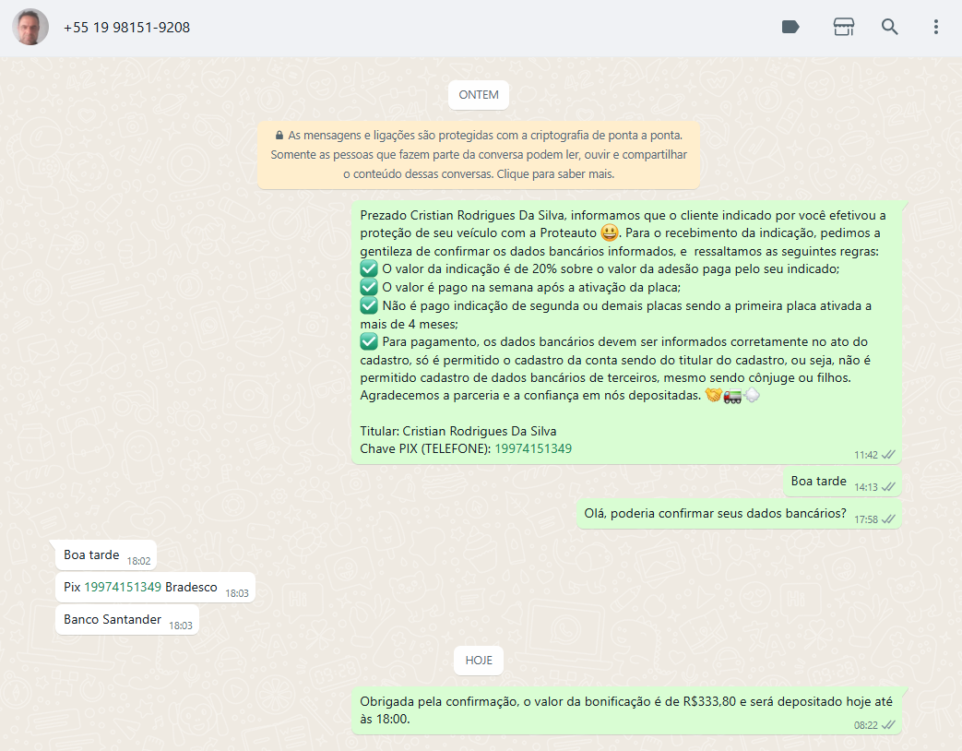Open the contact's profile picture
Viewport: 962px width, 751px height.
pyautogui.click(x=30, y=28)
